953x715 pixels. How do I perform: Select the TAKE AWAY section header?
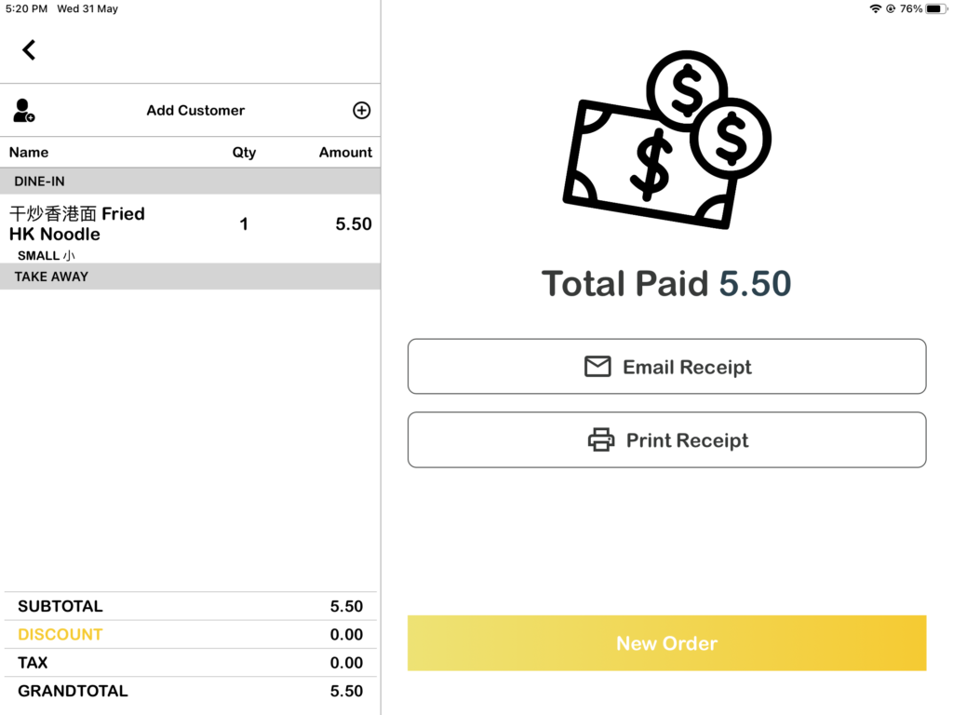coord(190,277)
